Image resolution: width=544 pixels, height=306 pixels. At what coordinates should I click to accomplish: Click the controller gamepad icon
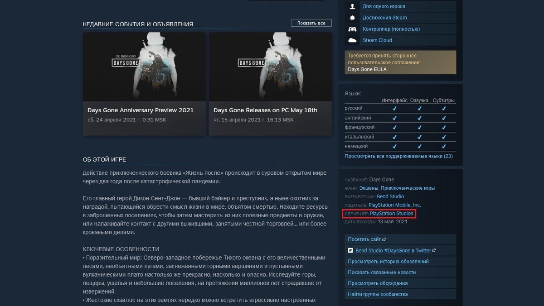click(x=352, y=29)
